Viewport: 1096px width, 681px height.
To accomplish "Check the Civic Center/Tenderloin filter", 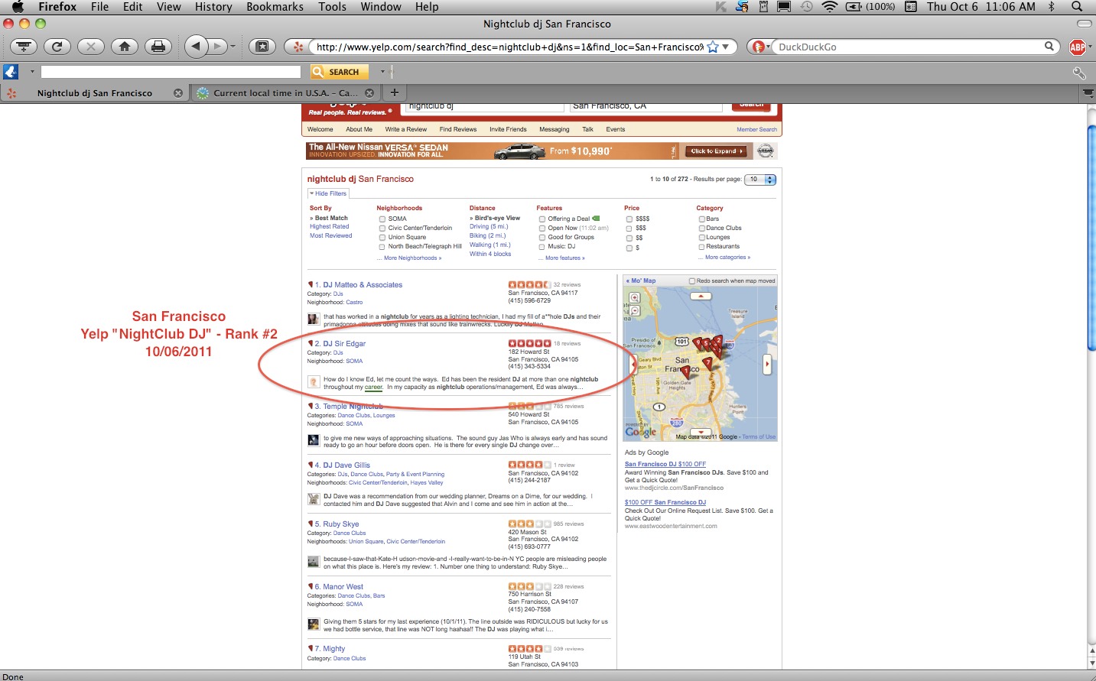I will coord(382,229).
